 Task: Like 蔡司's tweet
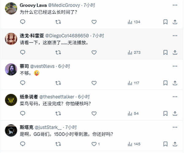[x=94, y=83]
